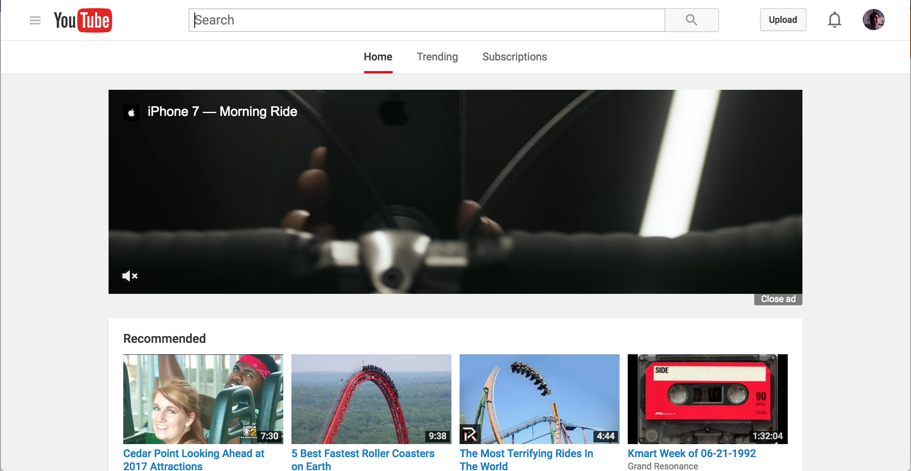Open the Grand Resonance channel
This screenshot has width=911, height=471.
coord(662,466)
